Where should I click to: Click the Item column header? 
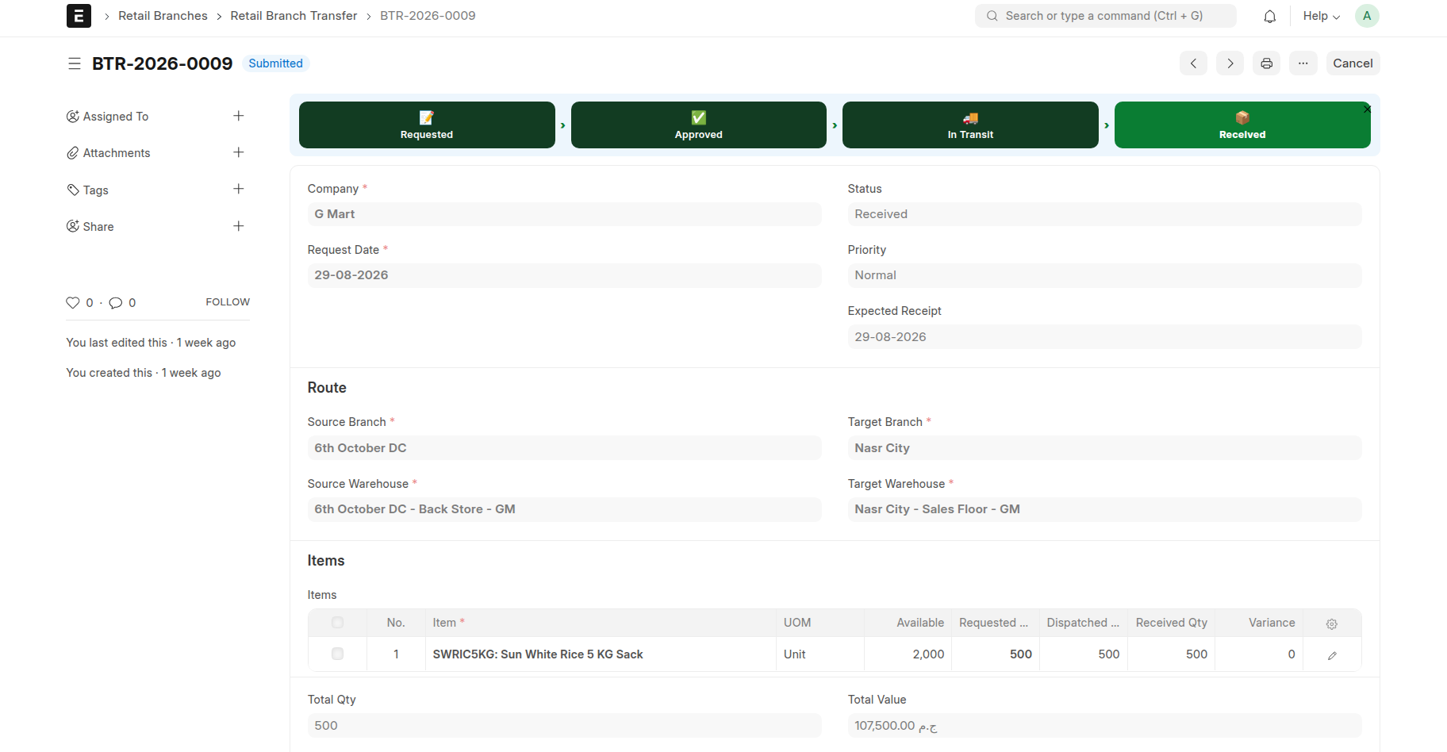click(601, 623)
